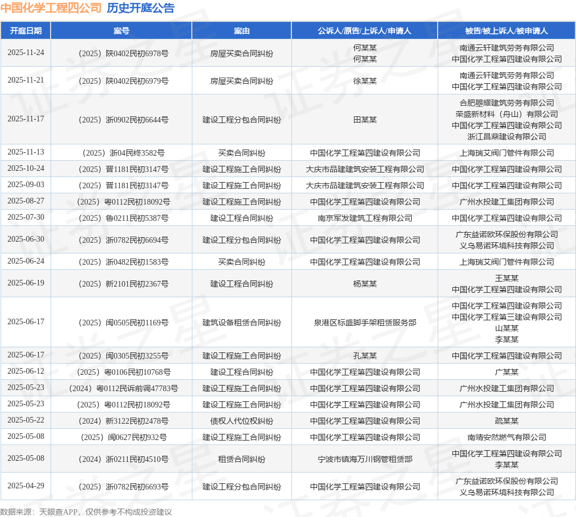
Task: Click defendant 荣盛新材料（舟山）有限公司
Action: click(507, 115)
